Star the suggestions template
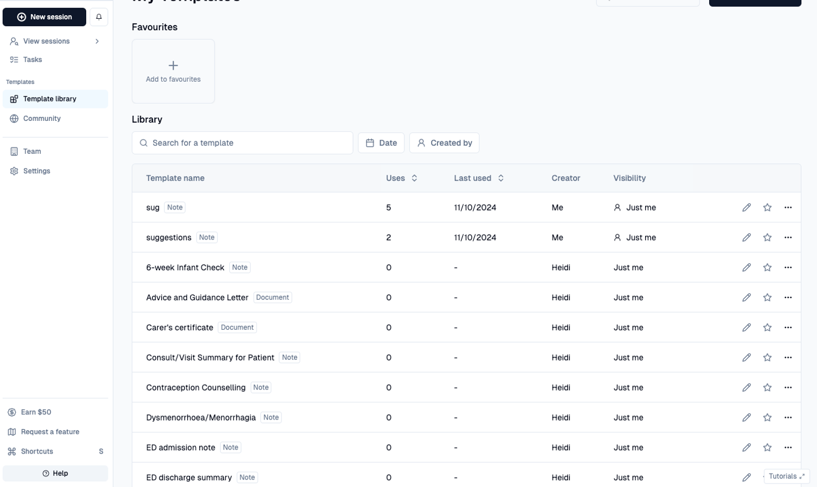817x487 pixels. [x=767, y=238]
